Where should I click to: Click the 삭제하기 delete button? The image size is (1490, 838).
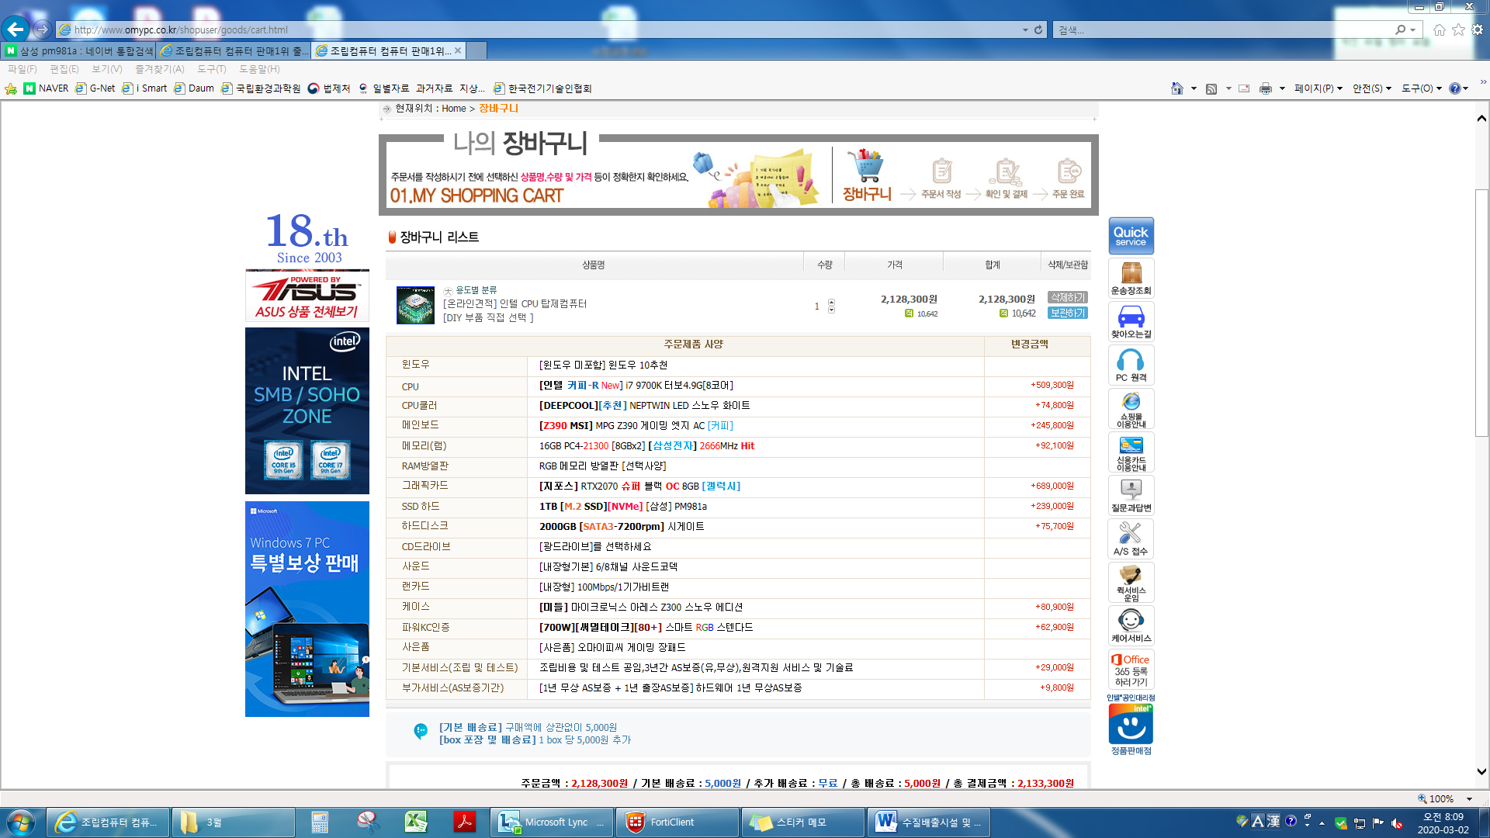click(1068, 298)
